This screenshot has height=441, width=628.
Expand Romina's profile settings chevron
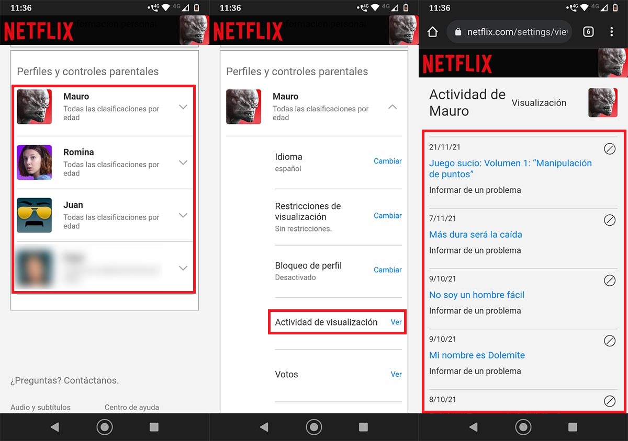(183, 163)
